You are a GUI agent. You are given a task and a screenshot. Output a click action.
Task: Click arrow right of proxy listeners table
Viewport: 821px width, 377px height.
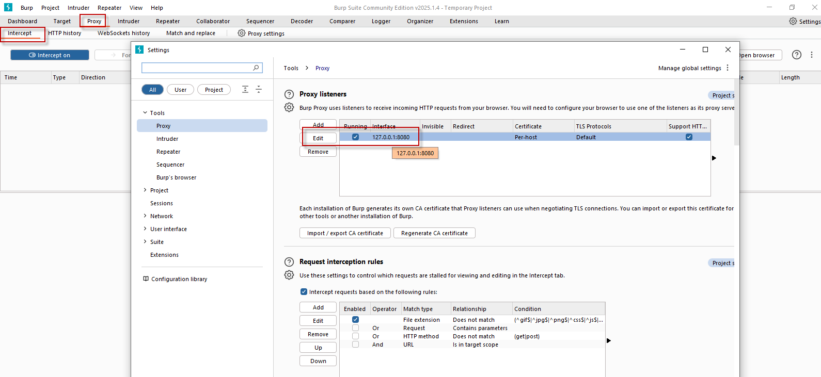coord(714,158)
